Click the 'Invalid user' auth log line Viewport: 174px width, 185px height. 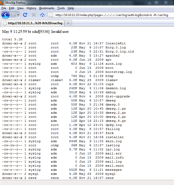click(35, 32)
